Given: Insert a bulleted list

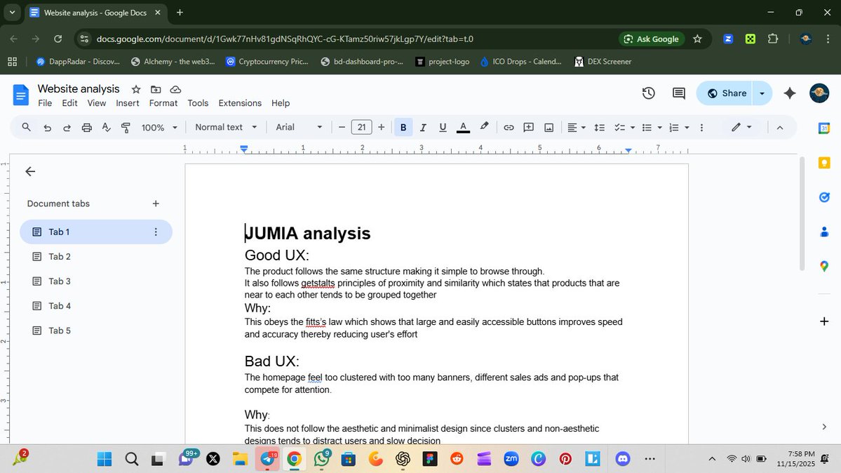Looking at the screenshot, I should (x=647, y=127).
